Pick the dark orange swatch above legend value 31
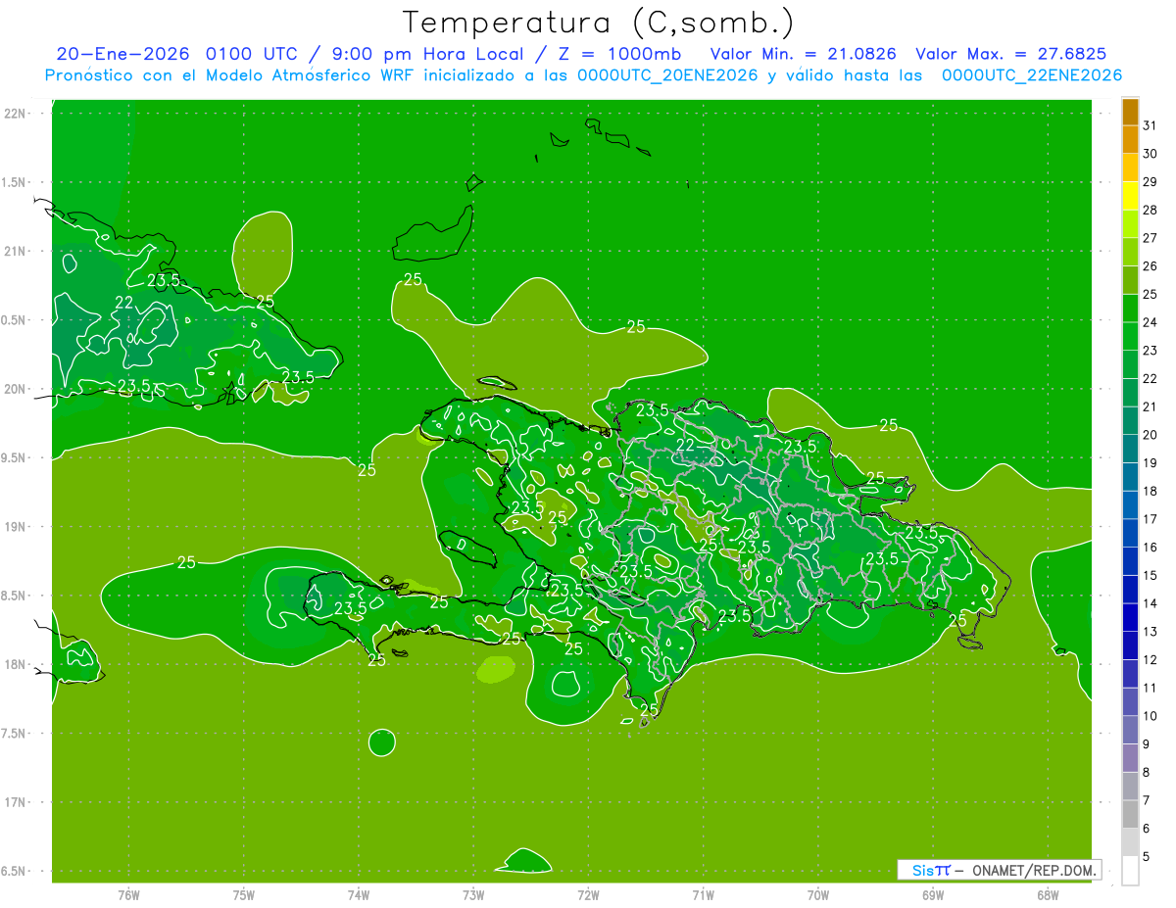This screenshot has width=1176, height=908. pyautogui.click(x=1130, y=112)
